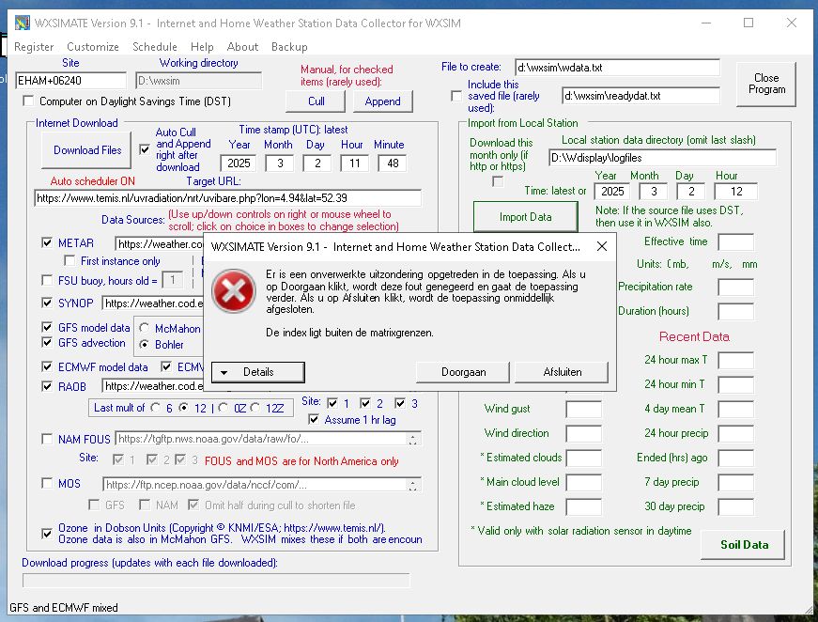The image size is (818, 622).
Task: Click Afsluiten to quit application
Action: click(x=562, y=372)
